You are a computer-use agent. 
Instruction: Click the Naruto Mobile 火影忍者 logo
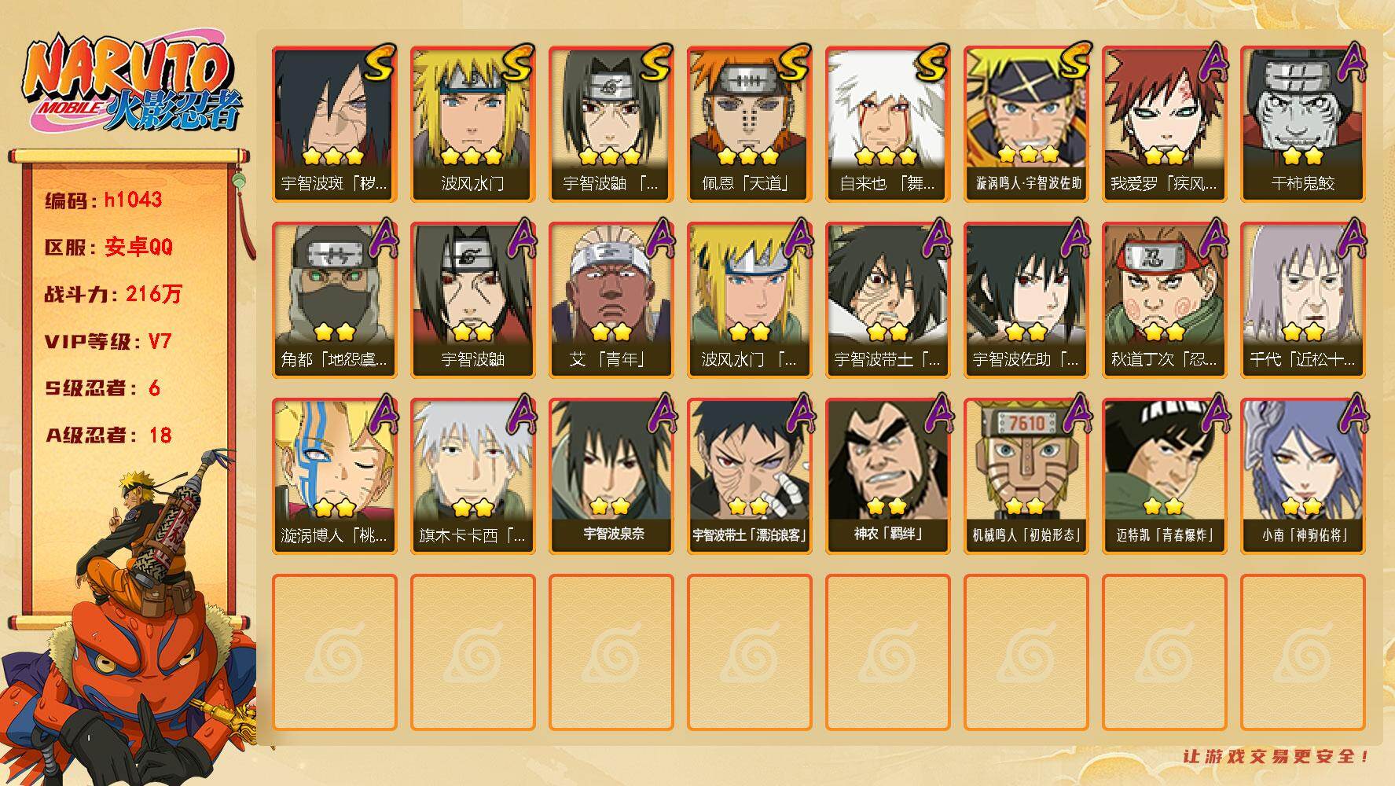point(132,83)
